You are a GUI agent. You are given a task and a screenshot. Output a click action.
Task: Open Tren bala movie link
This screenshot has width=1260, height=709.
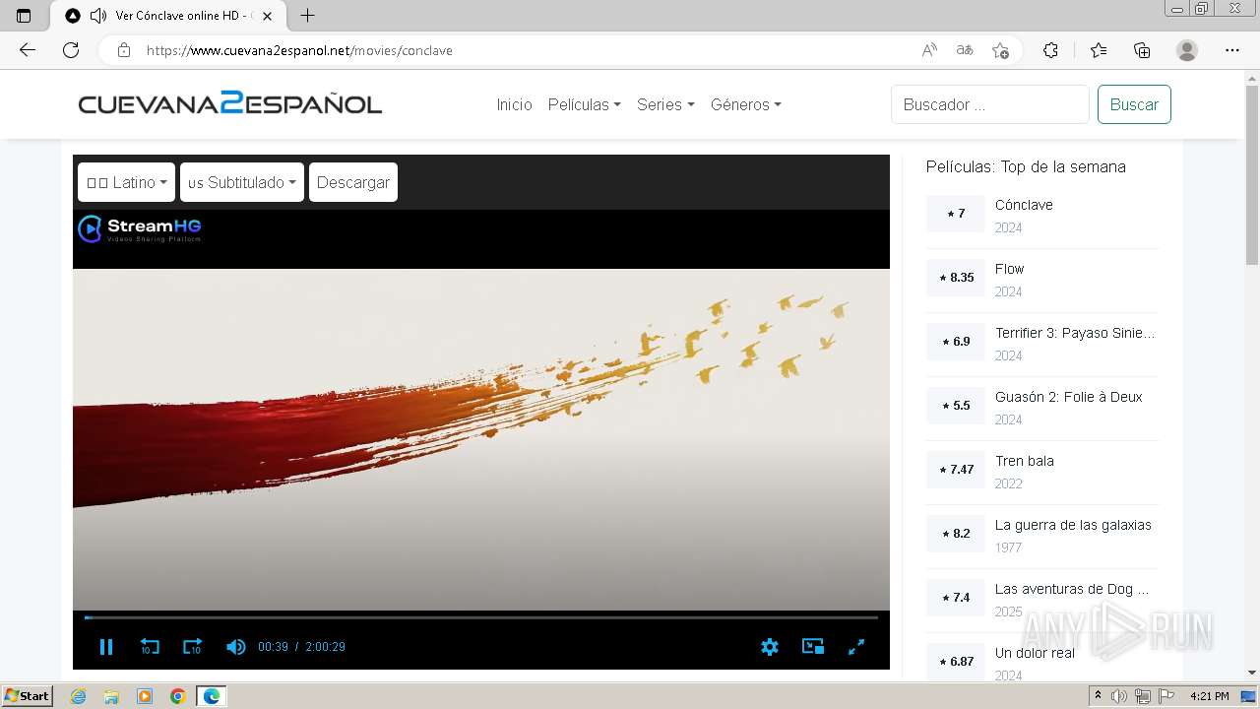[x=1024, y=461]
